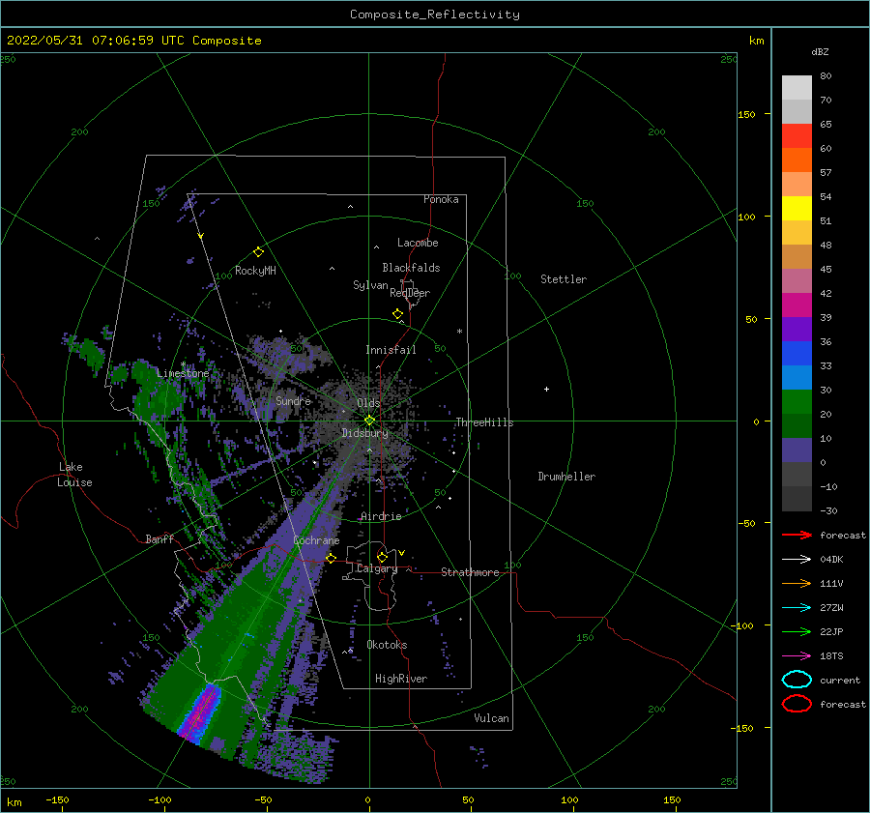Click the Okotoks label
870x813 pixels.
(x=387, y=645)
